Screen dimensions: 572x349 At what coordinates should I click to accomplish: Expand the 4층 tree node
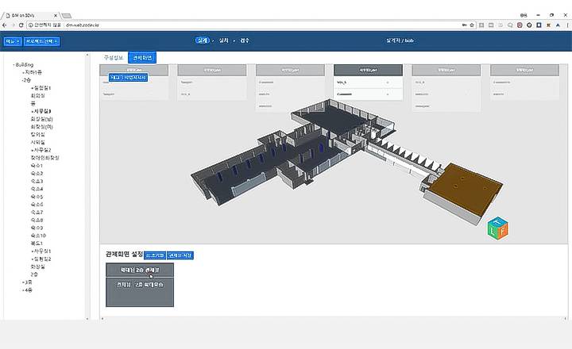pyautogui.click(x=24, y=290)
